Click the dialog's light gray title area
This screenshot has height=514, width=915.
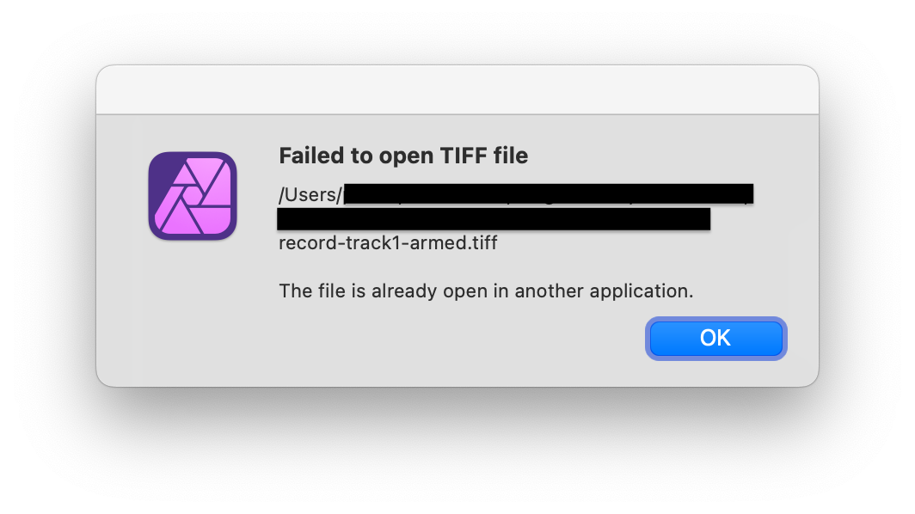457,89
